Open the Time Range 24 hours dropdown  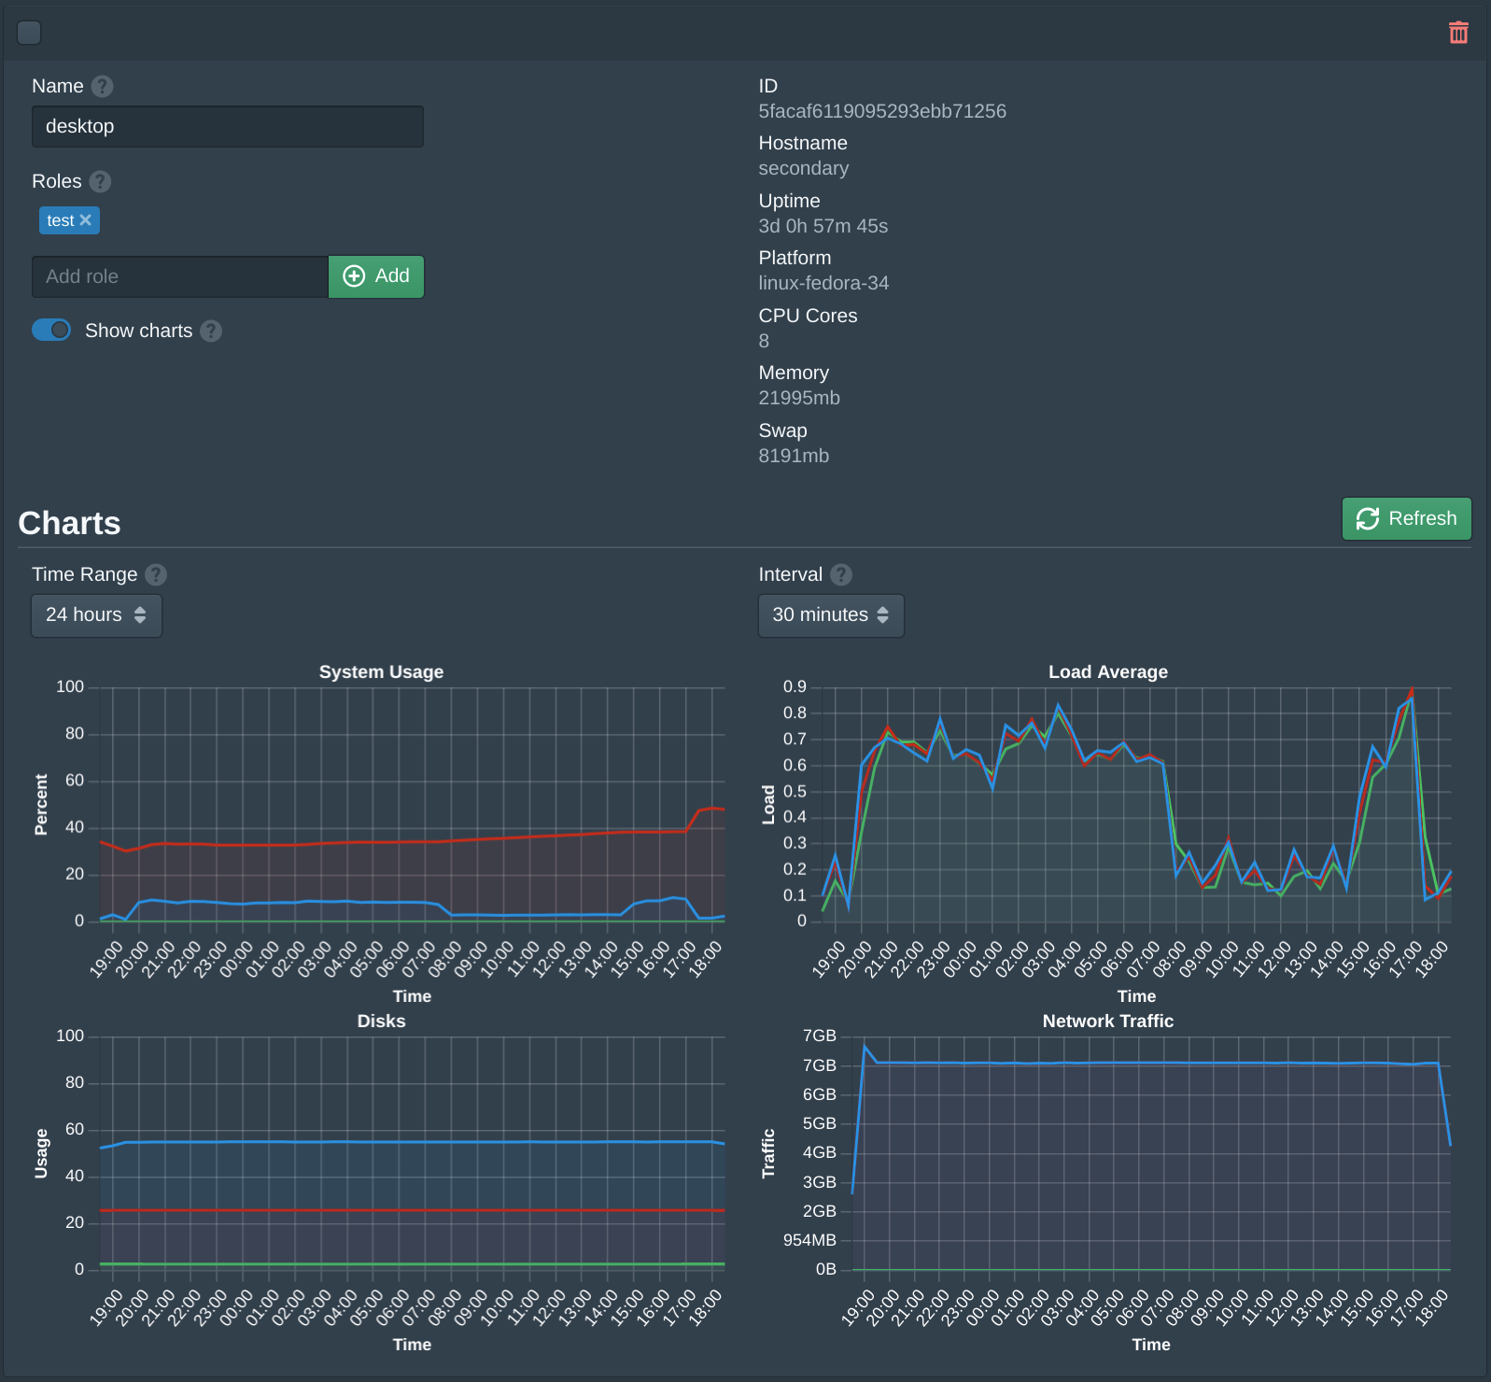coord(96,615)
